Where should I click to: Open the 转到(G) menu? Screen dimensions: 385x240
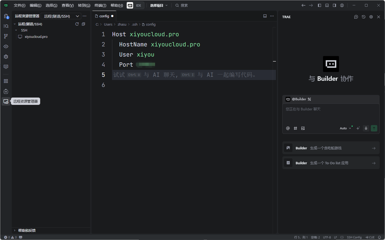point(84,5)
